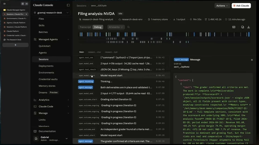Switch to Debug view
Viewport: 259px width, 145px height.
[98, 27]
